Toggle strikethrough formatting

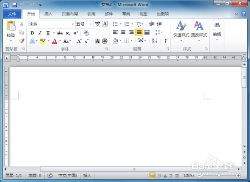pos(60,33)
